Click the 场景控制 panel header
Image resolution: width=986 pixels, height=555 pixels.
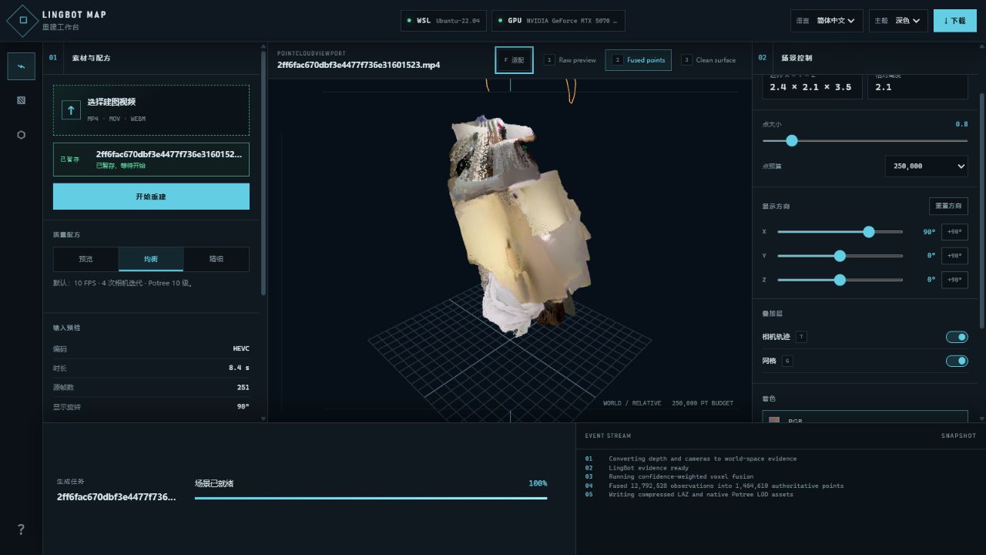coord(797,58)
